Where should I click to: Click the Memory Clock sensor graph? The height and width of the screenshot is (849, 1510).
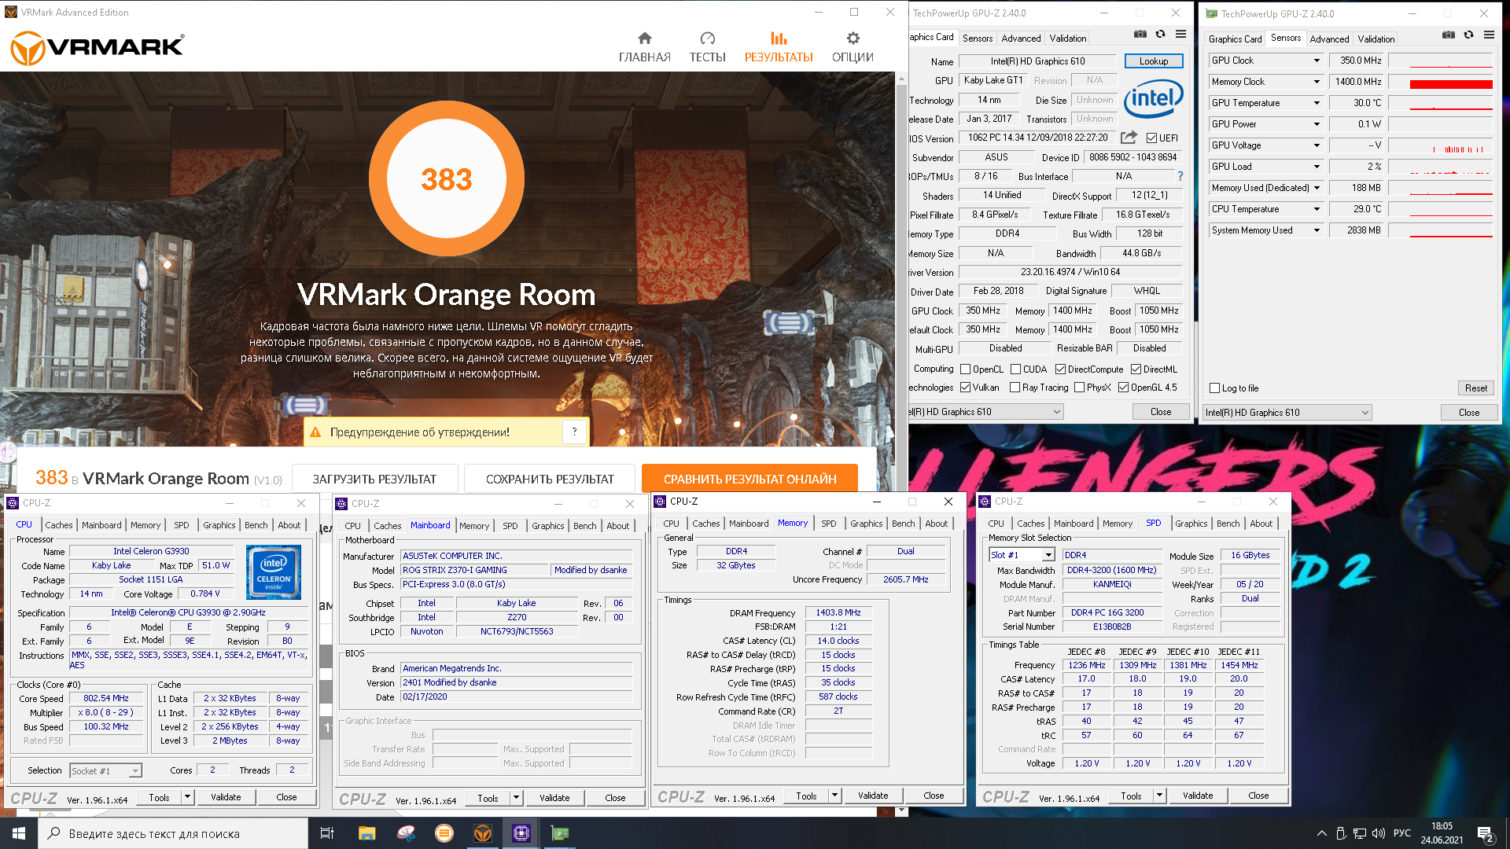[x=1441, y=82]
